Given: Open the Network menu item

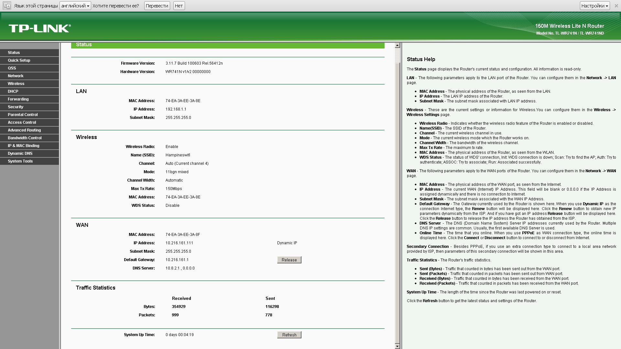Looking at the screenshot, I should coord(16,76).
